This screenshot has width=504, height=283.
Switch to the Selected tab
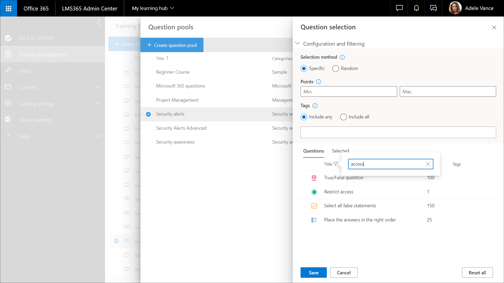click(x=340, y=151)
